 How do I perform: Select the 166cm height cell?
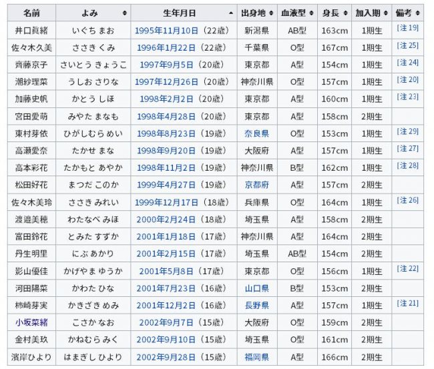click(335, 357)
